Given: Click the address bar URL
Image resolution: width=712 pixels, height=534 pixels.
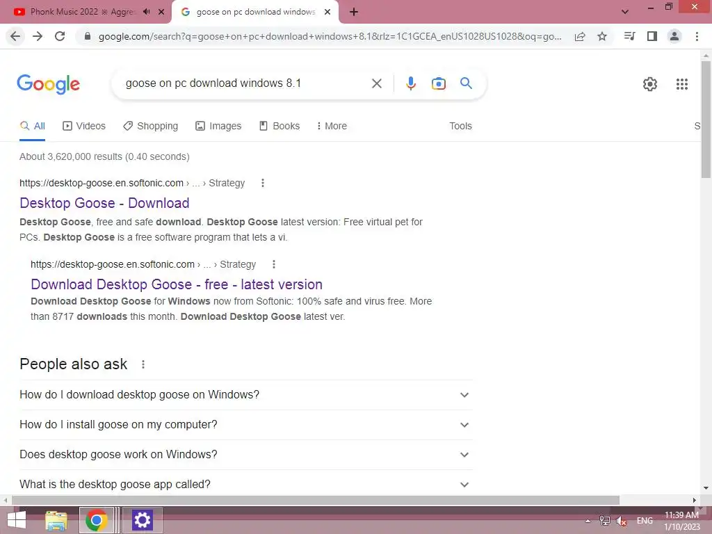Looking at the screenshot, I should point(330,36).
